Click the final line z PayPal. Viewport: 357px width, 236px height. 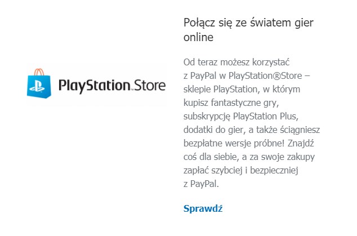pyautogui.click(x=200, y=183)
